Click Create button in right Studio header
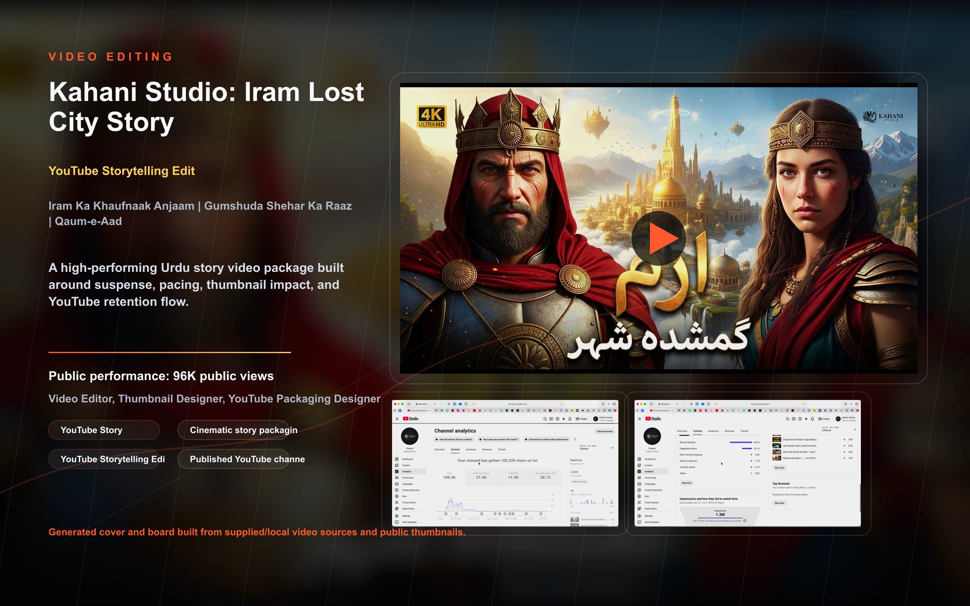Screen dimensions: 970x606 click(x=824, y=419)
